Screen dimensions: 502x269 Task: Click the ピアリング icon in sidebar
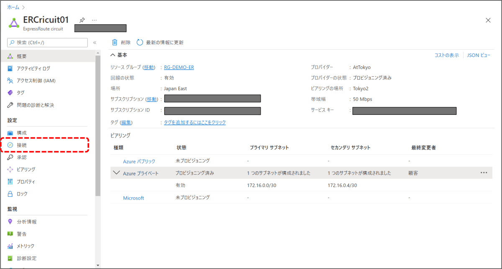click(10, 169)
